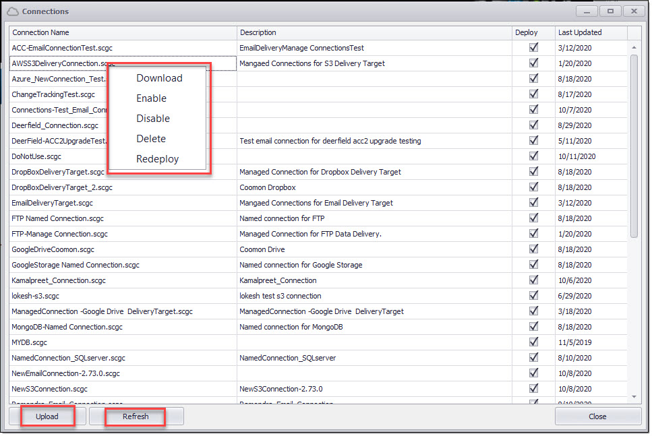Click the Refresh button

point(136,416)
